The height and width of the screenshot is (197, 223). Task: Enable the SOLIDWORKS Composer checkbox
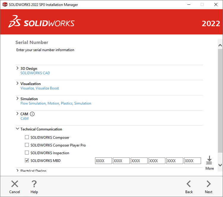tap(27, 137)
